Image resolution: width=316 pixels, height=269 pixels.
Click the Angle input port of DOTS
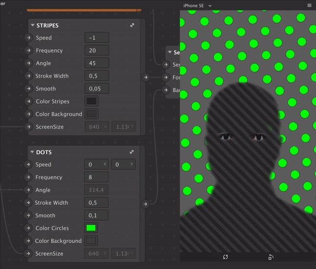(x=28, y=190)
